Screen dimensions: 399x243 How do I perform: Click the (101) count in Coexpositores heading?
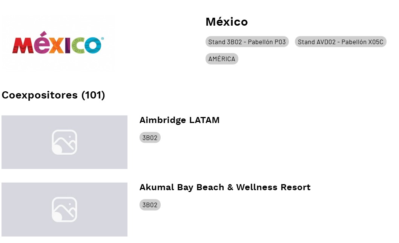click(93, 95)
